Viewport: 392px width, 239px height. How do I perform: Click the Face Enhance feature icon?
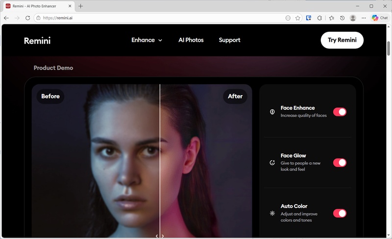(x=272, y=112)
